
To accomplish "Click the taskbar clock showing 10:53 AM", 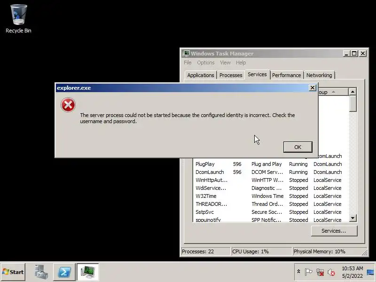I will point(352,272).
